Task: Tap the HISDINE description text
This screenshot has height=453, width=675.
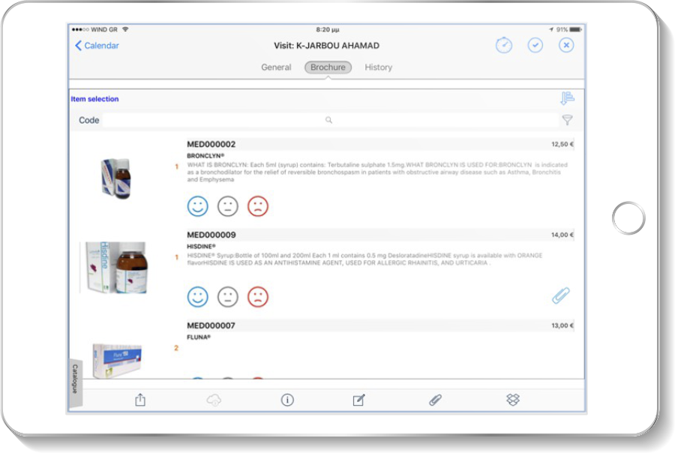Action: pyautogui.click(x=364, y=259)
